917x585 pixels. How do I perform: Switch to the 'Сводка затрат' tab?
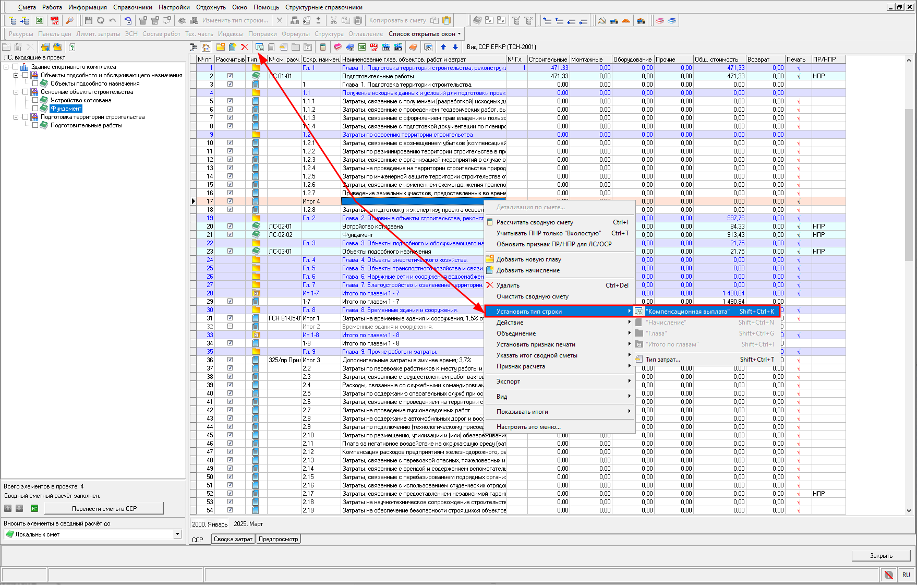coord(233,539)
